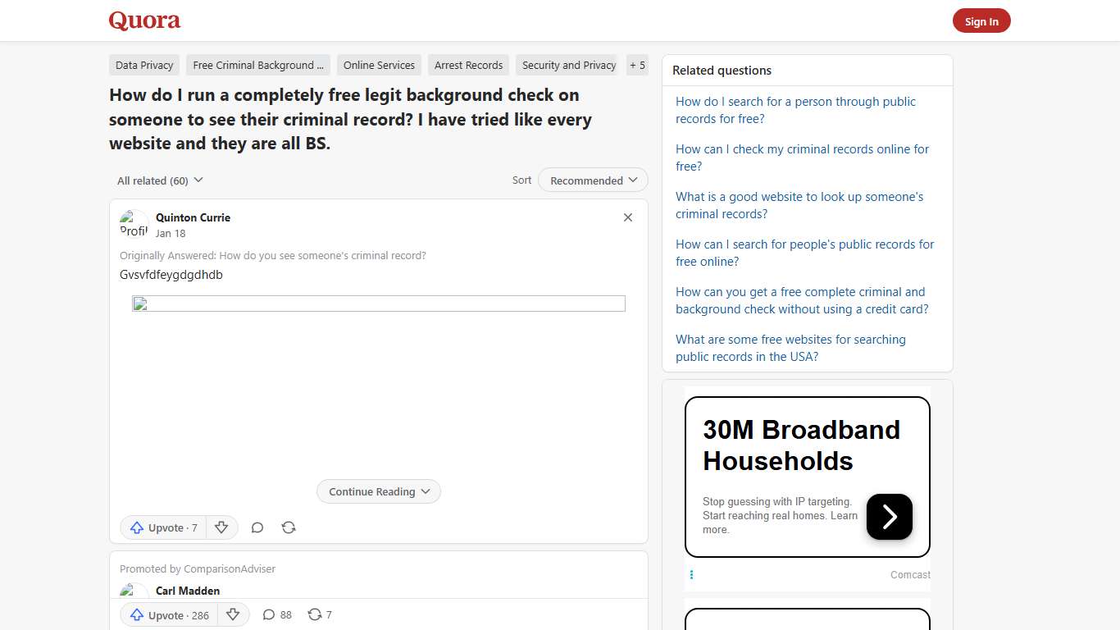
Task: Show more topics with + 5 tag
Action: pos(637,66)
